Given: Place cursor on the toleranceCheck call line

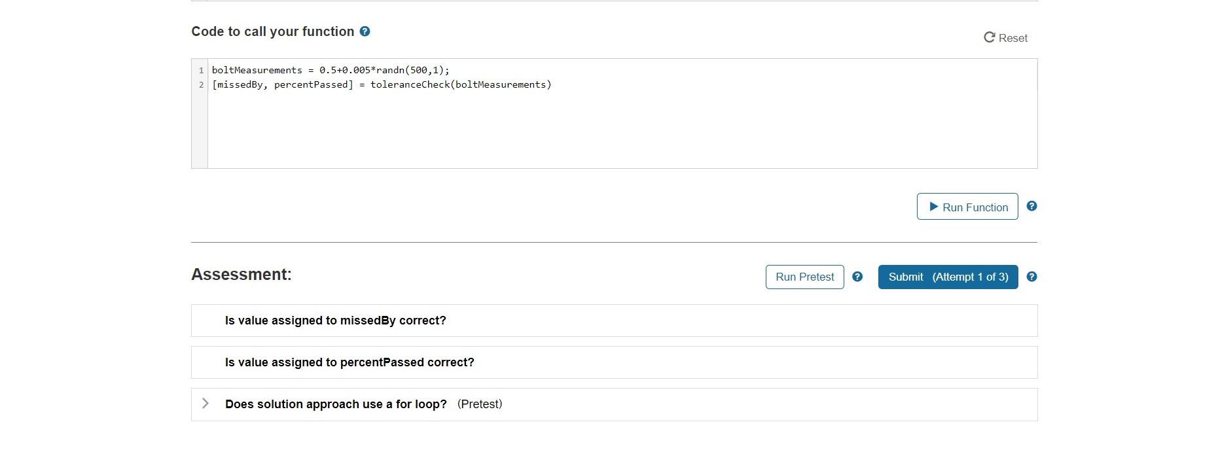Looking at the screenshot, I should 382,84.
